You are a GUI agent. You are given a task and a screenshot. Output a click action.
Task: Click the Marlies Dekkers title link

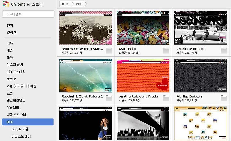189,97
